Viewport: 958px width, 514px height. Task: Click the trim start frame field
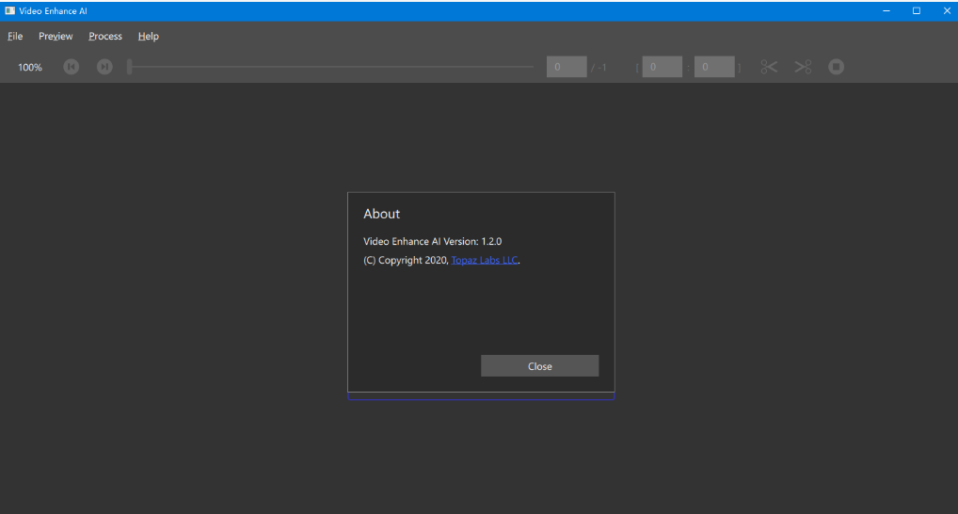click(662, 67)
